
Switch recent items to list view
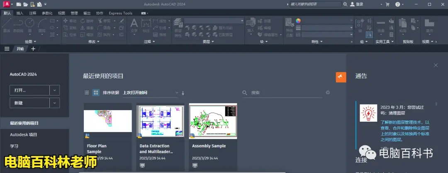click(x=87, y=93)
